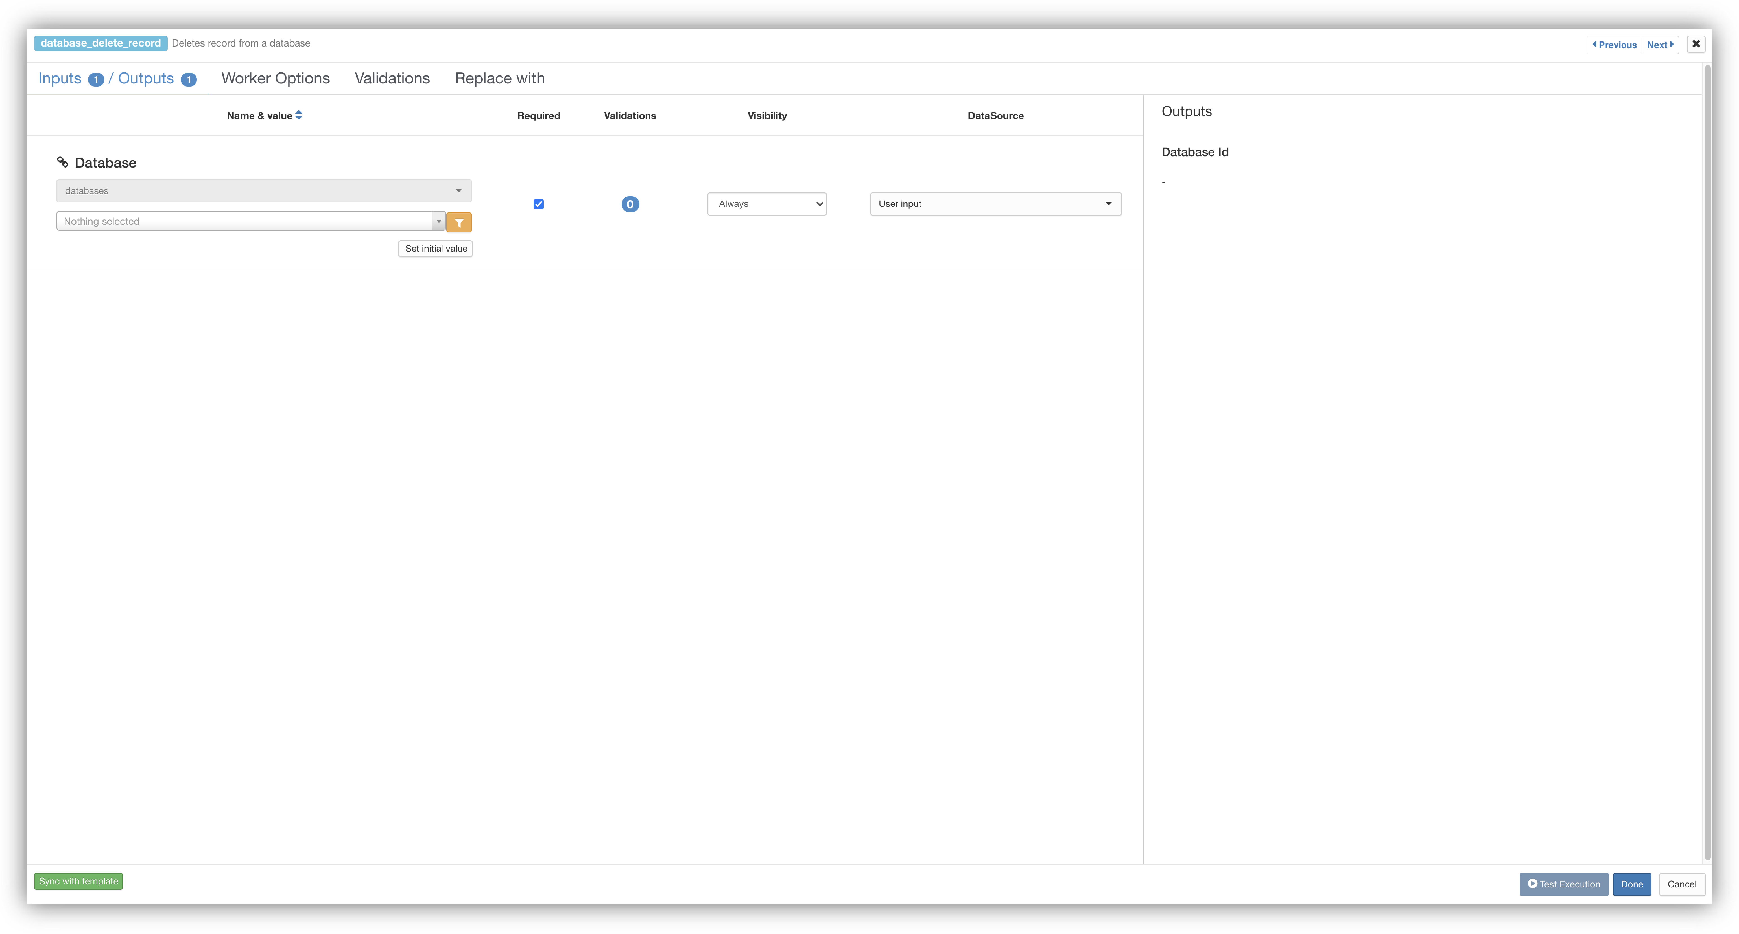The height and width of the screenshot is (934, 1739).
Task: Click the dialog's vertical scrollbar
Action: (1707, 463)
